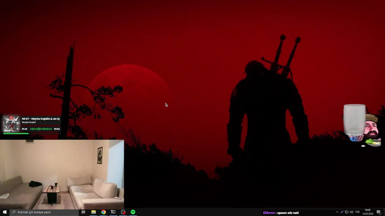Click the feather tray icon

click(x=342, y=212)
